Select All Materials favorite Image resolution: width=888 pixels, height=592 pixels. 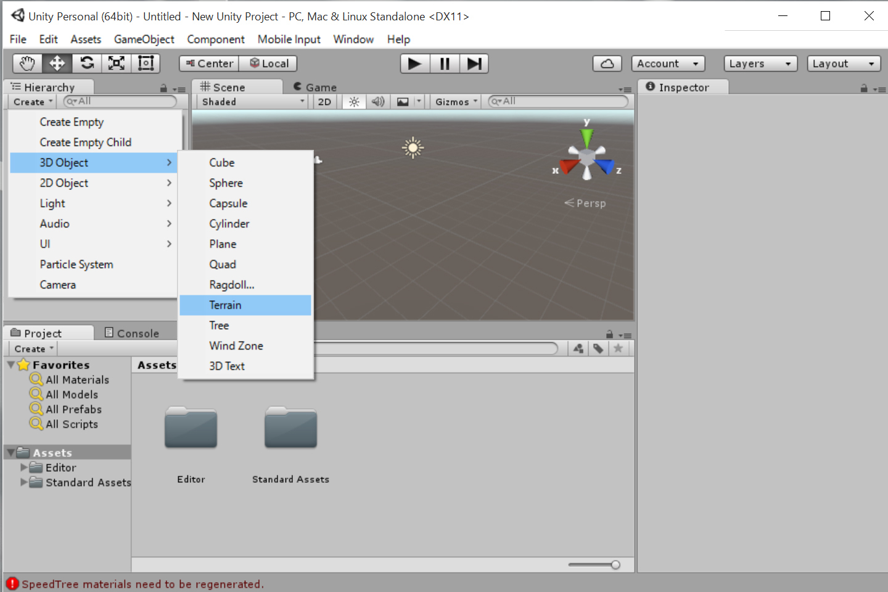[70, 380]
